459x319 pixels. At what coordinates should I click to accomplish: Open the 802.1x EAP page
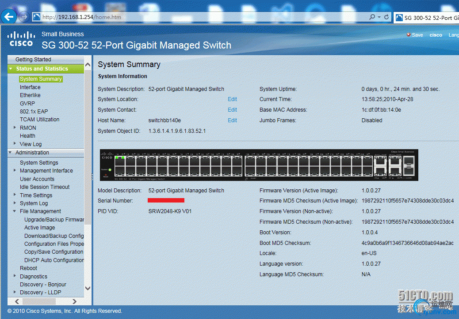(34, 111)
